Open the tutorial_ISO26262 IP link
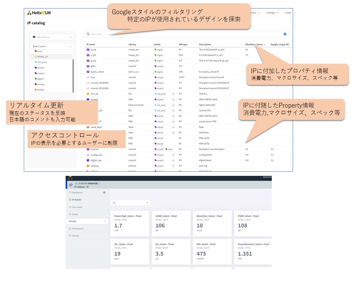Image resolution: width=357 pixels, height=281 pixels. coord(100,83)
